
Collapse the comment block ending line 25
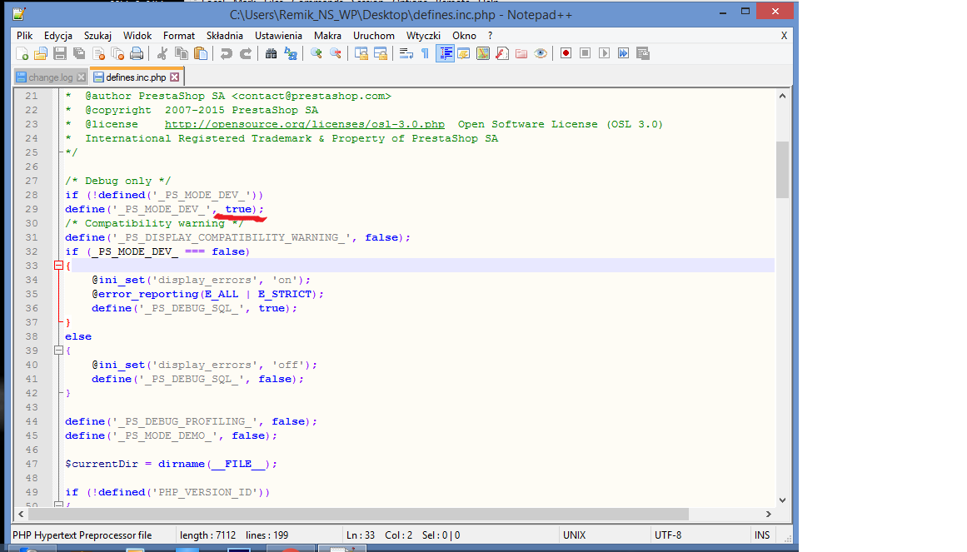[x=58, y=152]
